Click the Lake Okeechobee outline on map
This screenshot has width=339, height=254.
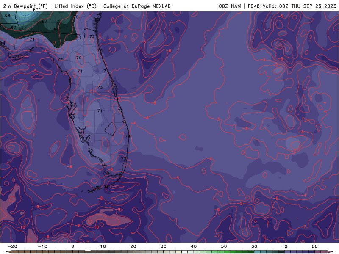pyautogui.click(x=111, y=129)
